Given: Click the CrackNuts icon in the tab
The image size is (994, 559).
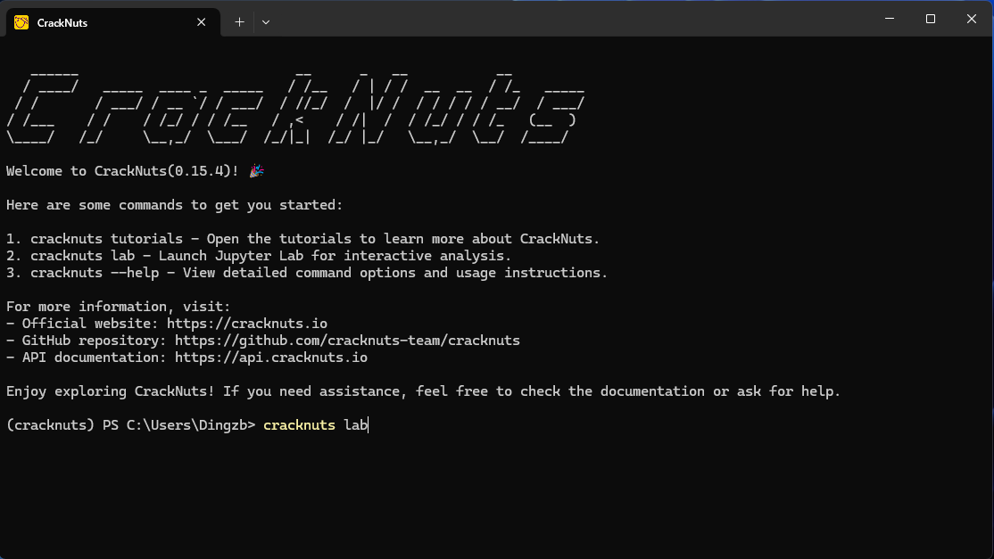Looking at the screenshot, I should pos(21,22).
